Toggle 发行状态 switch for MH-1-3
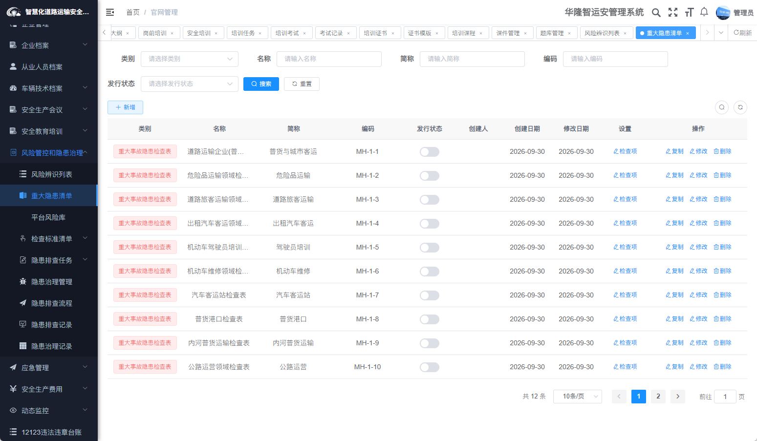Viewport: 757px width, 441px height. pos(430,200)
